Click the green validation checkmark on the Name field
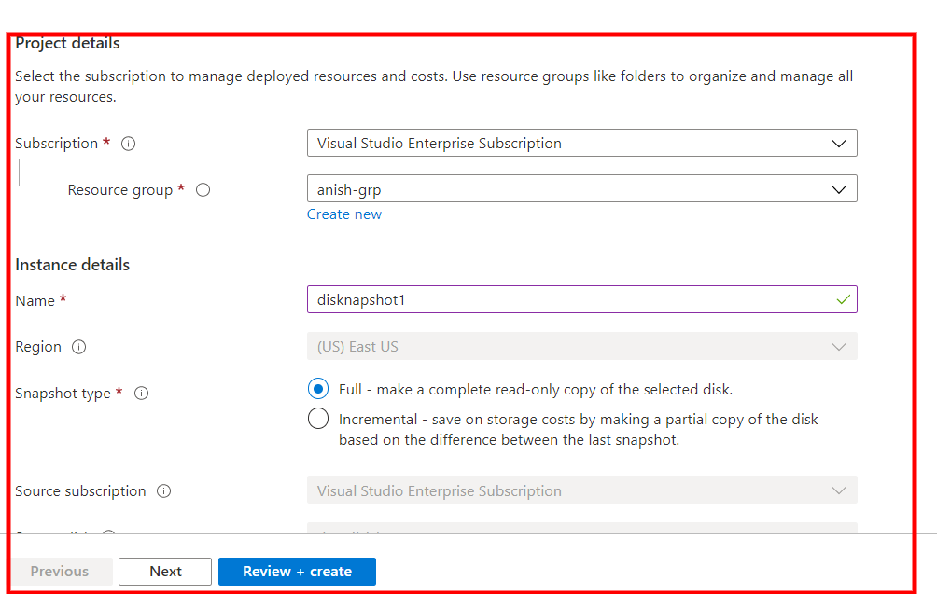937x594 pixels. 842,298
